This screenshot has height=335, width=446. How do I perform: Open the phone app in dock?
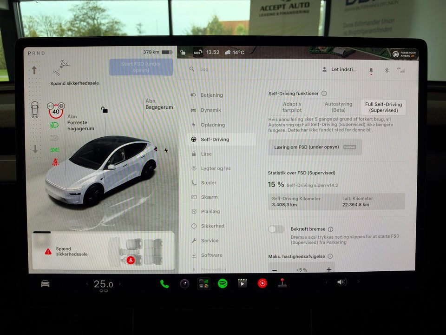pos(164,284)
